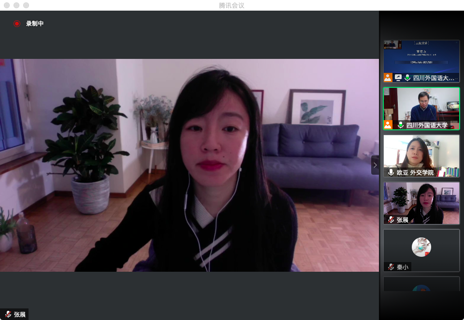Collapse the participant sidebar with the chevron arrow
Image resolution: width=464 pixels, height=320 pixels.
375,165
